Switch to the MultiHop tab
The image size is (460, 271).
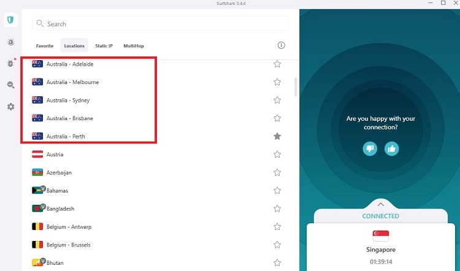tap(134, 46)
